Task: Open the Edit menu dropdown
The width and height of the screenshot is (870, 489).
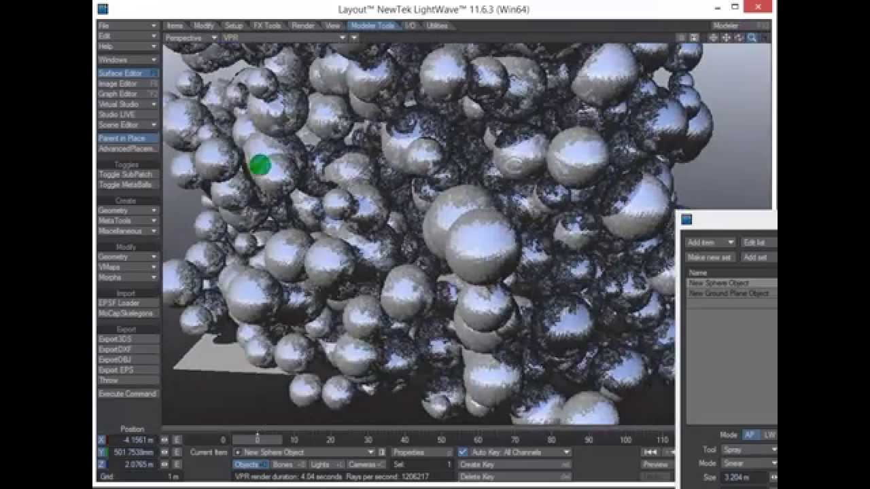Action: 128,36
